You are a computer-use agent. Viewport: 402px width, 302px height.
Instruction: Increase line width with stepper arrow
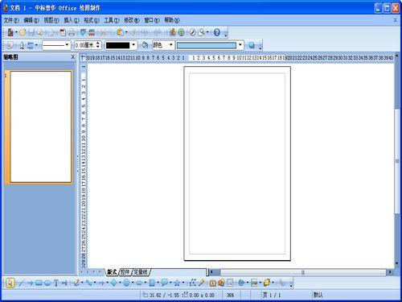tap(98, 43)
